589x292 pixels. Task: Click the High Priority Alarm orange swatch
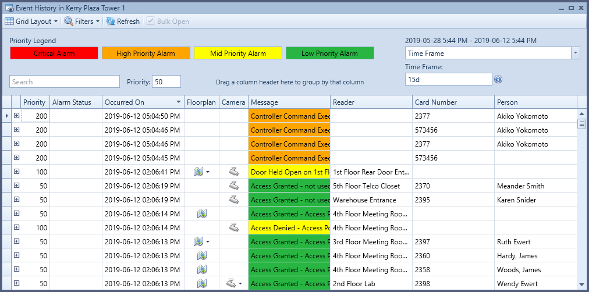(x=146, y=54)
